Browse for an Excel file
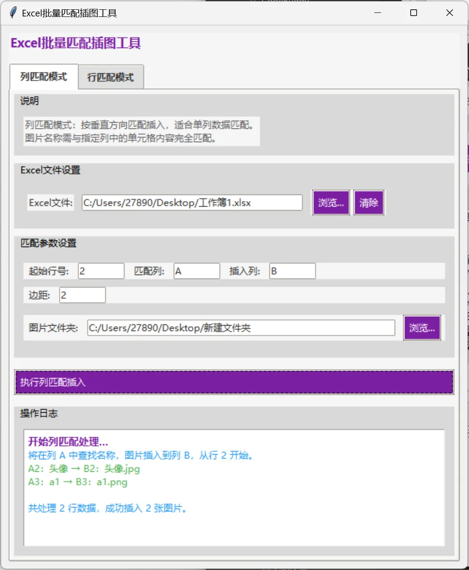This screenshot has width=469, height=570. pyautogui.click(x=331, y=203)
